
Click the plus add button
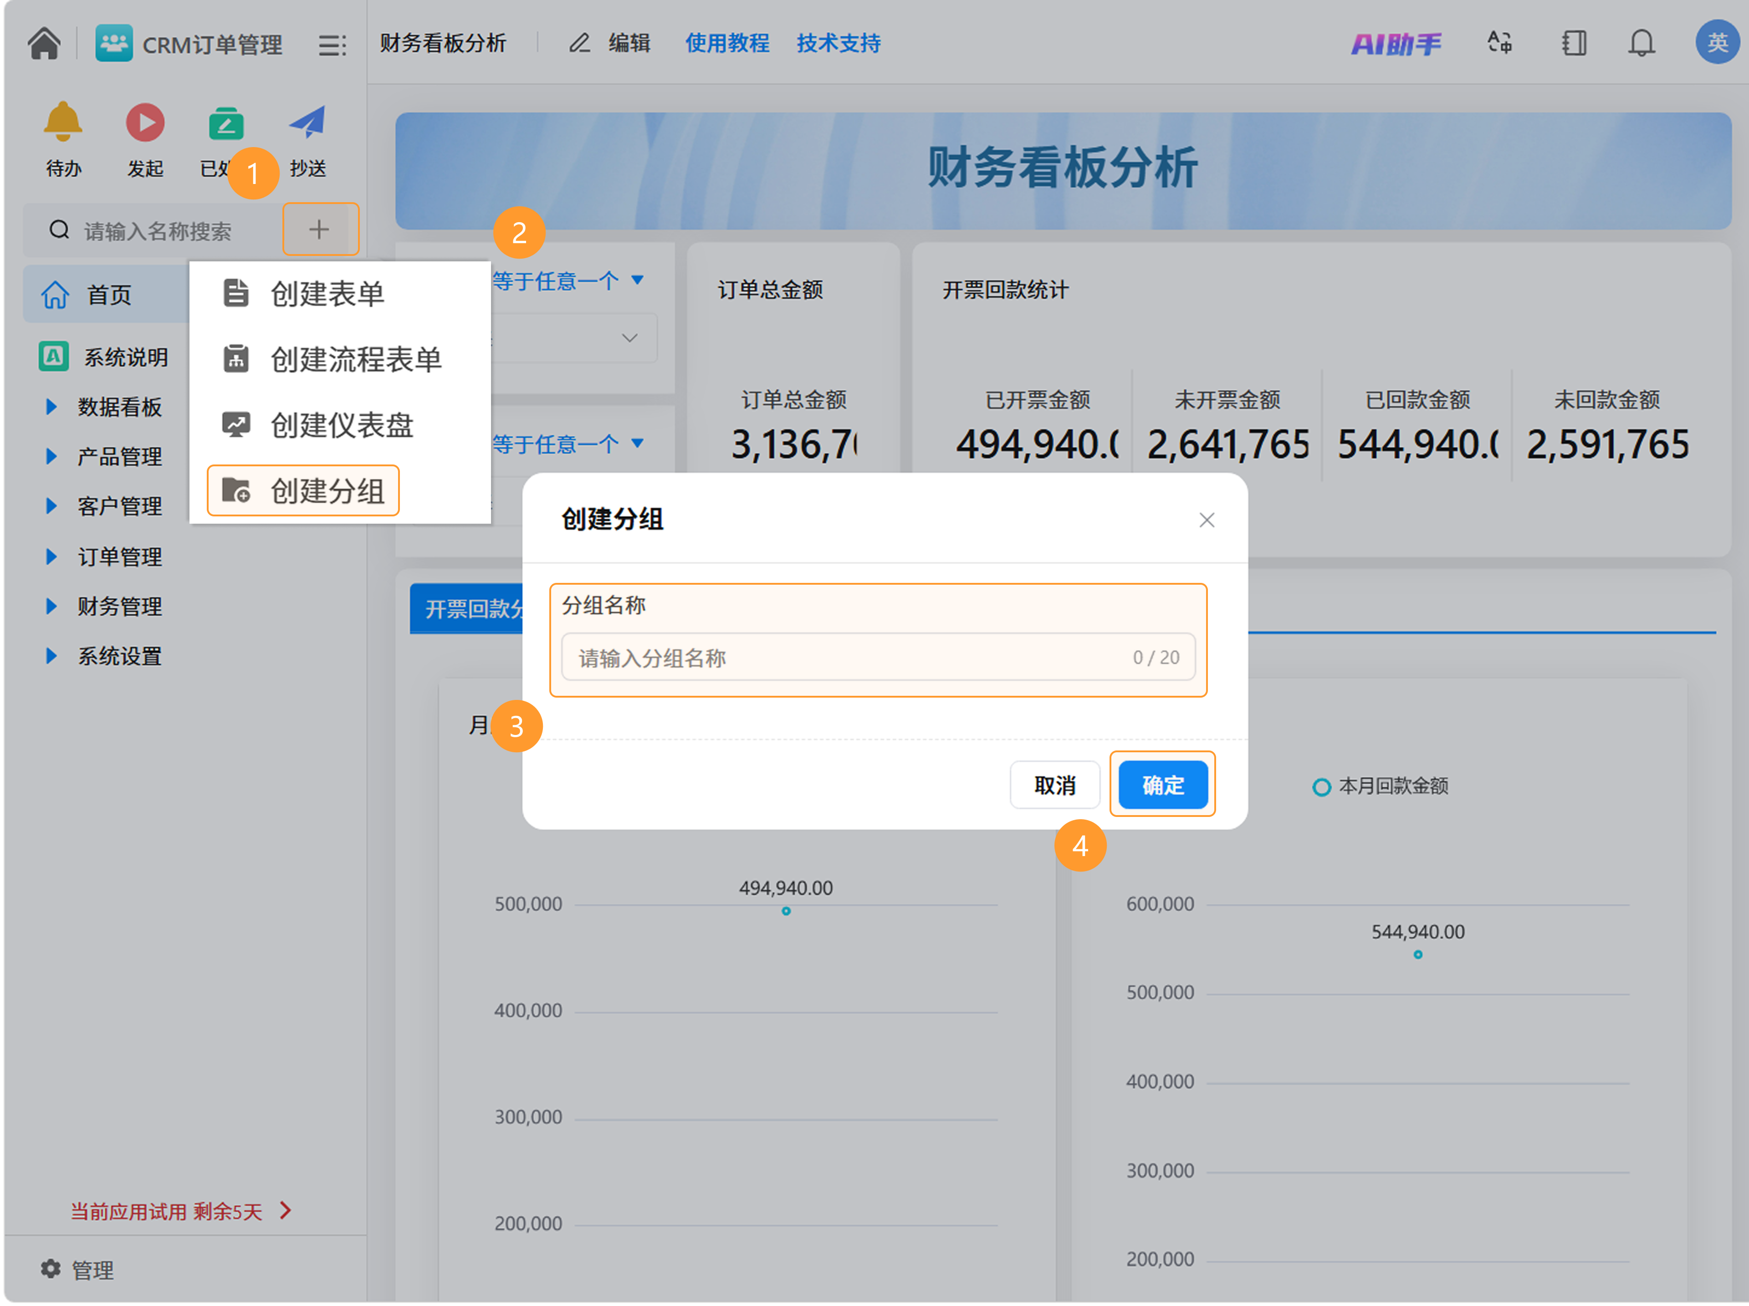tap(319, 229)
